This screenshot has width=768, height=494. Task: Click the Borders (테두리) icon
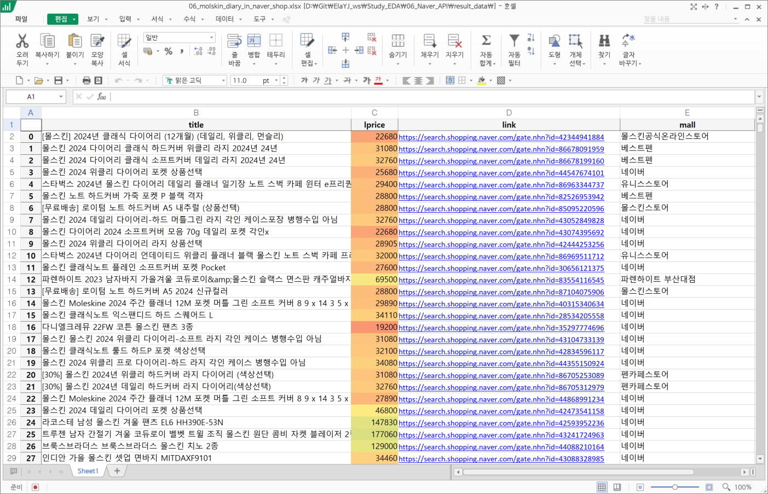(276, 41)
